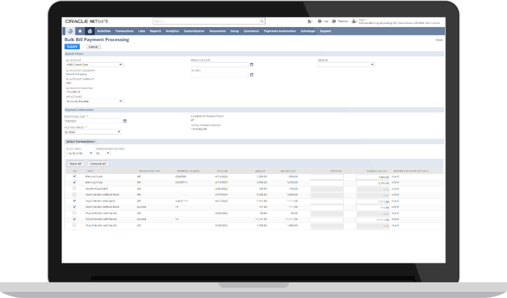Viewport: 507px width, 298px height.
Task: Click Payment Amount field showing 11,111.00
Action: (x=373, y=220)
